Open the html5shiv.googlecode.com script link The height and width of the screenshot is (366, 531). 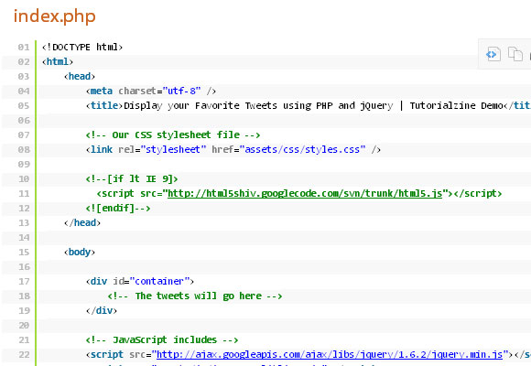point(305,194)
